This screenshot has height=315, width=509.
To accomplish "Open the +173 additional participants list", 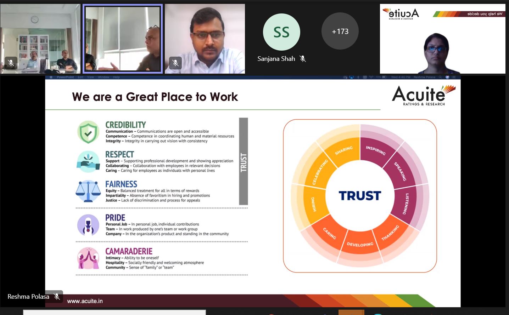I will coord(340,31).
